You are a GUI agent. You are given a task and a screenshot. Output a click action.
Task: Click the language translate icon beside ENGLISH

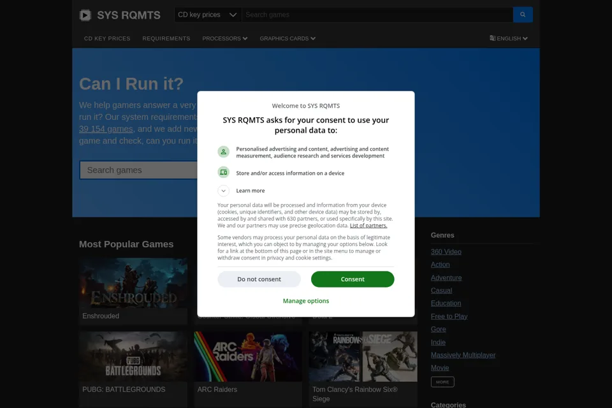493,38
